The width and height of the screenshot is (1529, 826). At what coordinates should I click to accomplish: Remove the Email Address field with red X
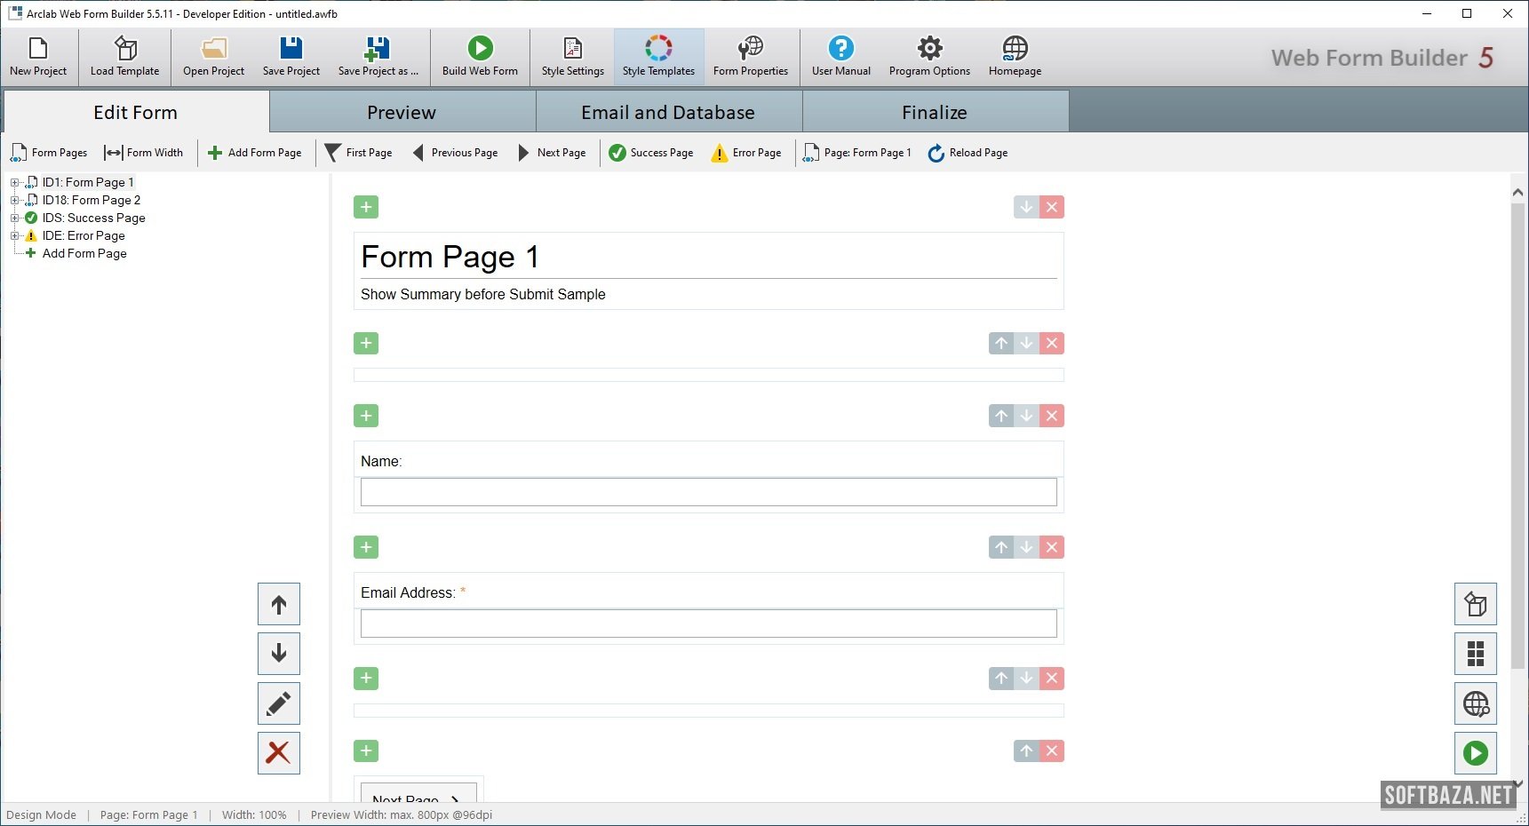1052,547
